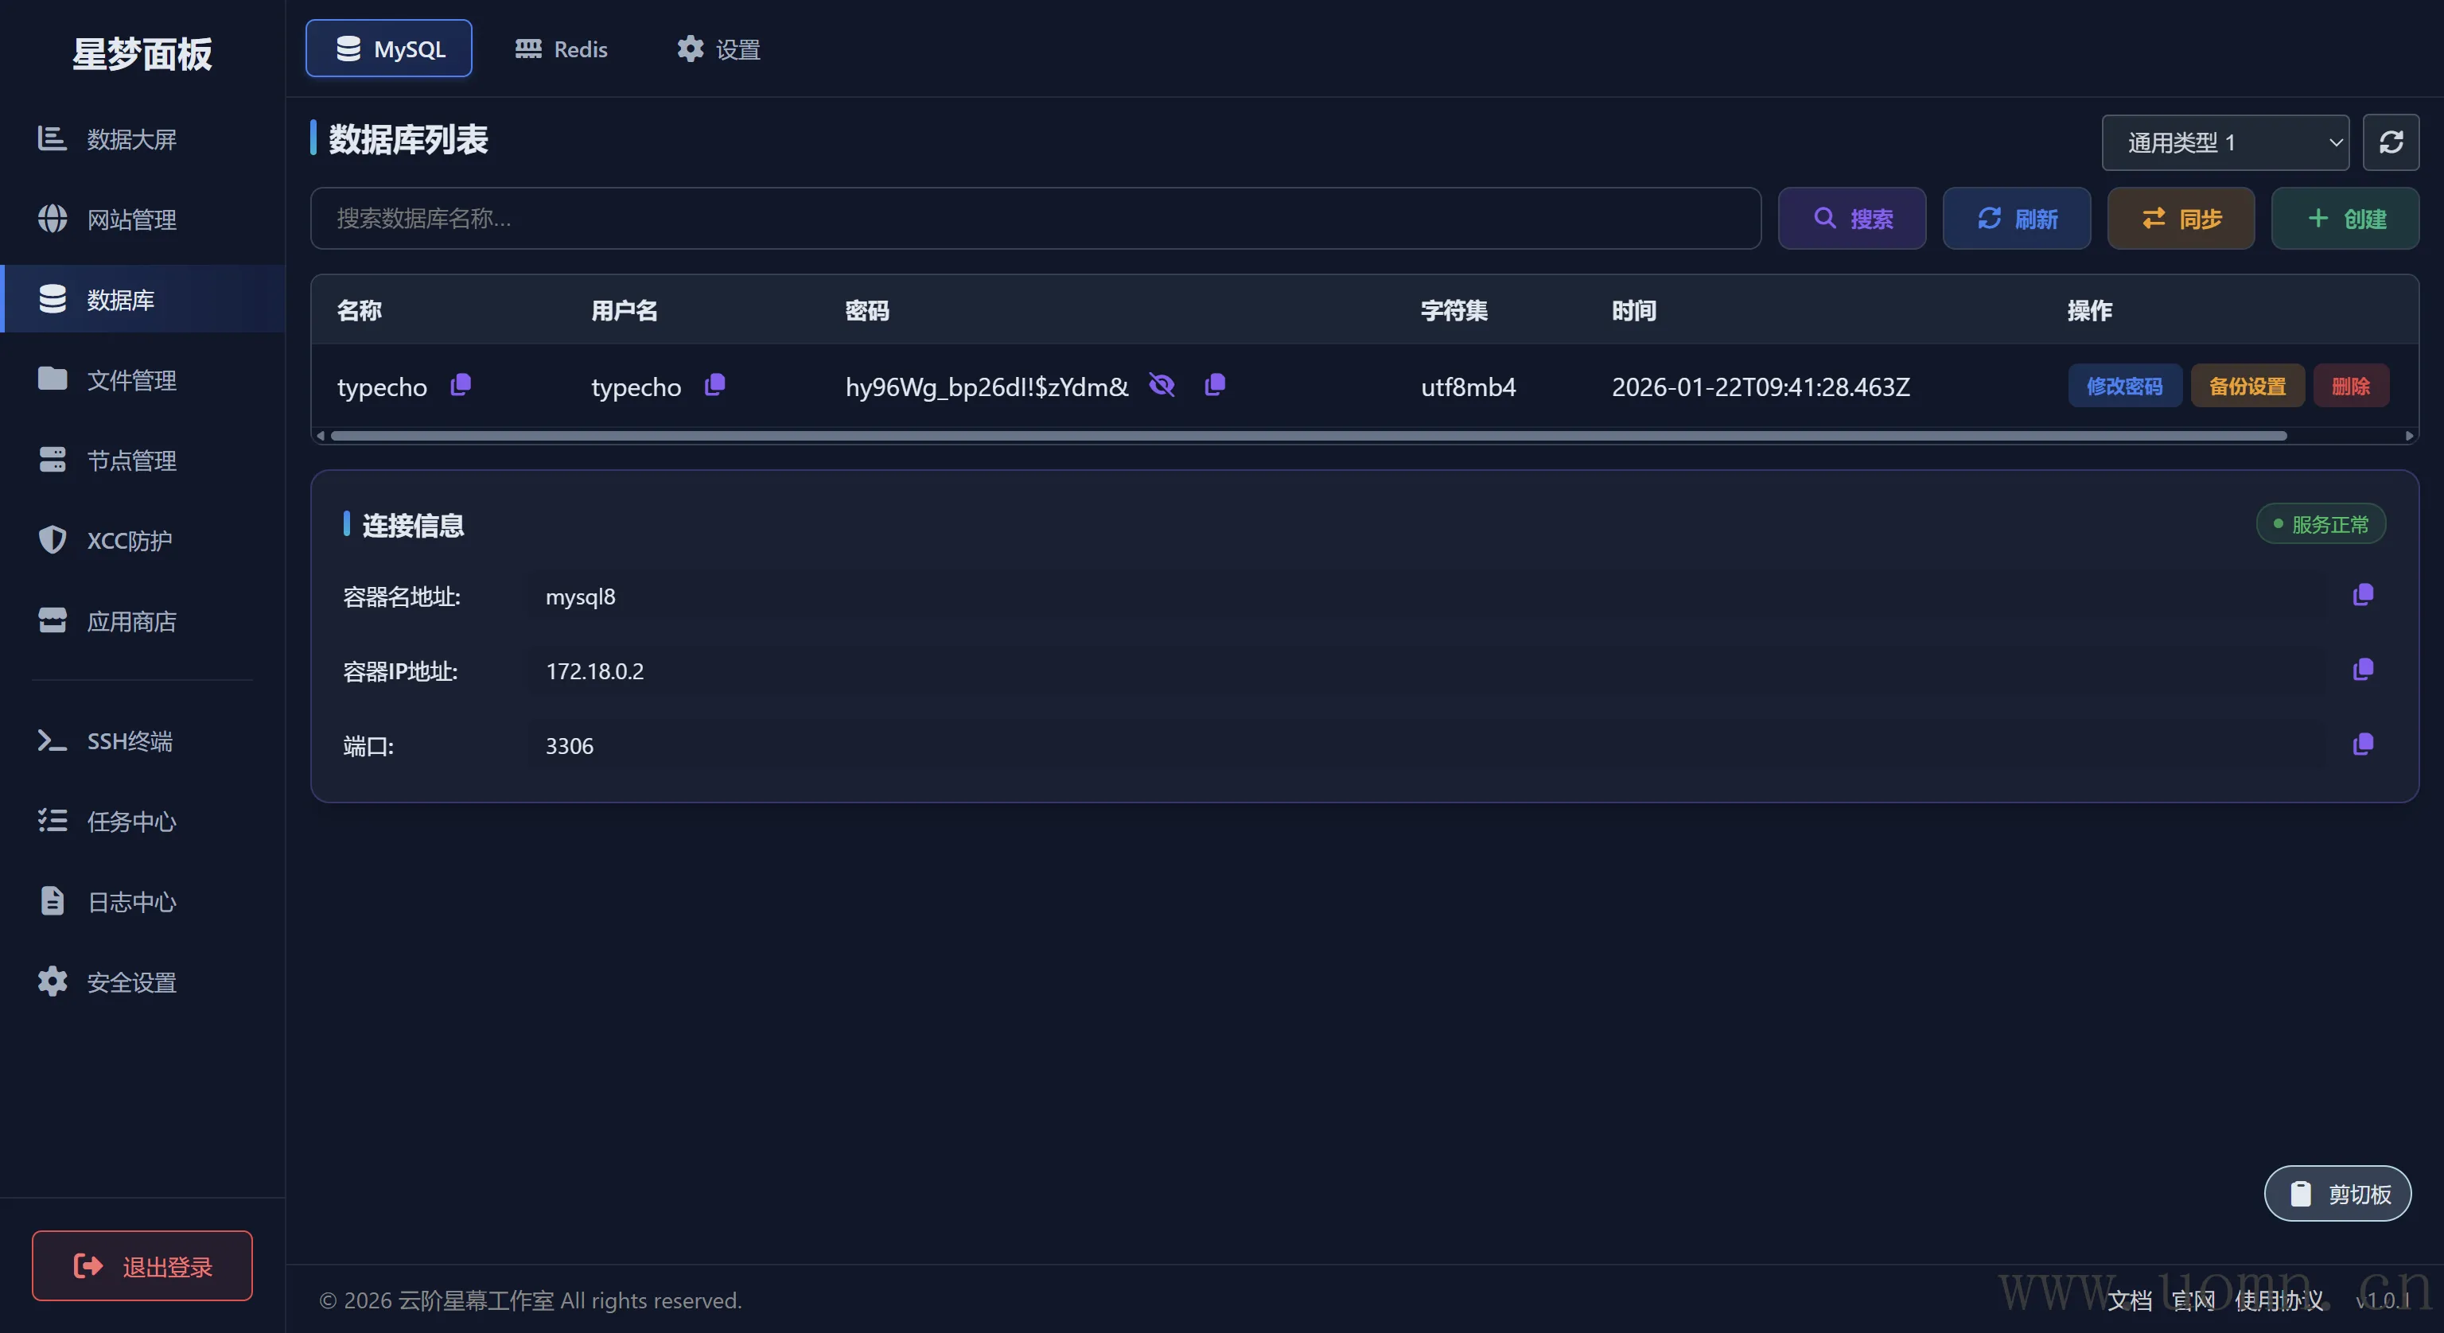Screen dimensions: 2444x1333
Task: Copy the typecho username
Action: [x=714, y=384]
